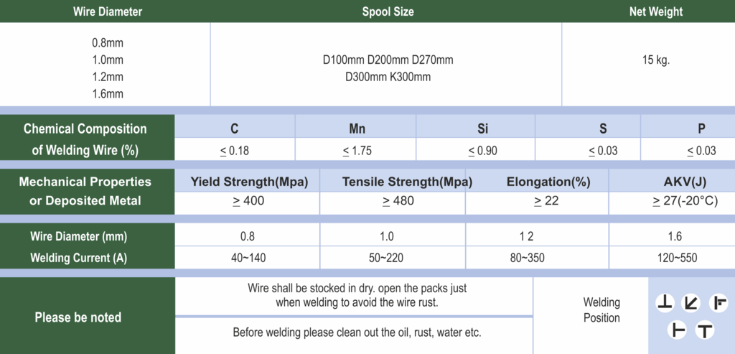735x354 pixels.
Task: Click the upright T overhead position icon
Action: click(x=704, y=330)
